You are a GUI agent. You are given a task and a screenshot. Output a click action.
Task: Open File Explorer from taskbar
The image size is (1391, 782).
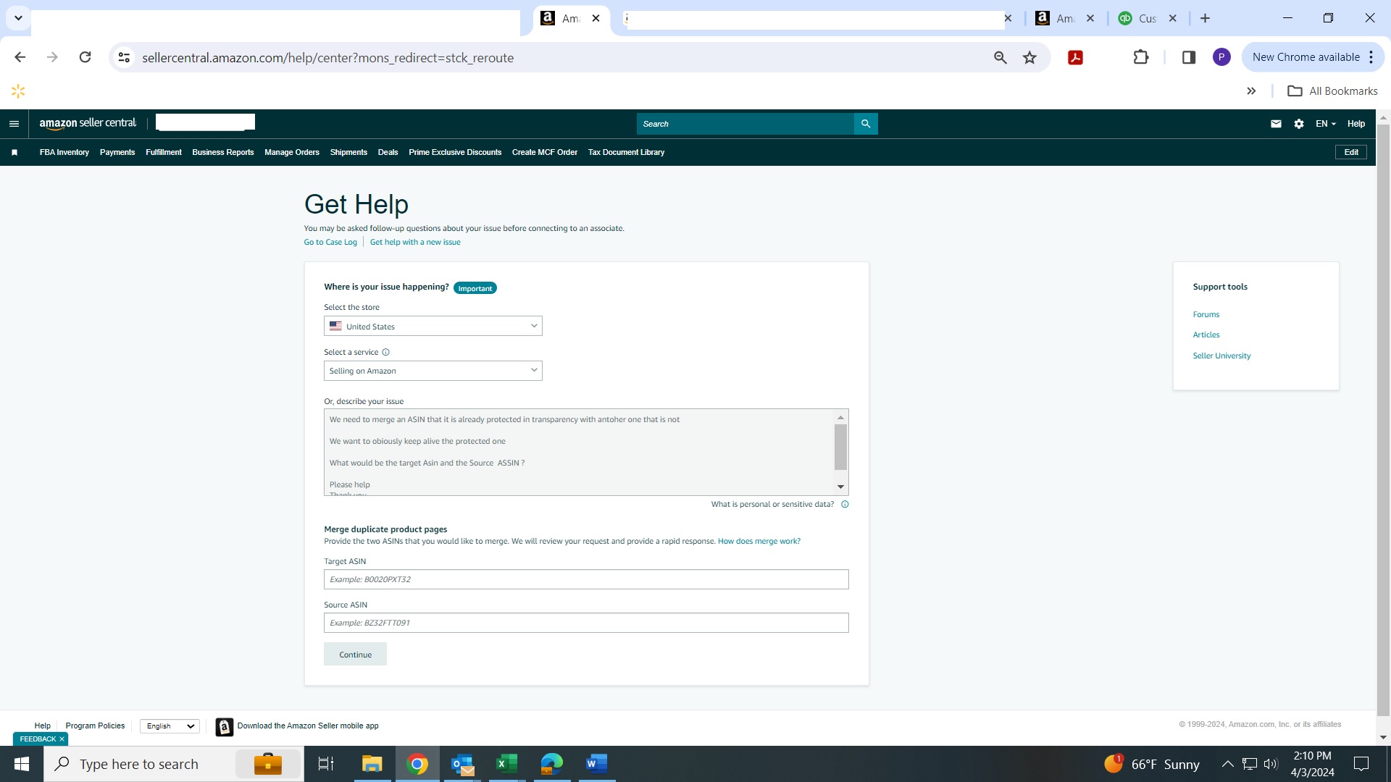click(372, 764)
